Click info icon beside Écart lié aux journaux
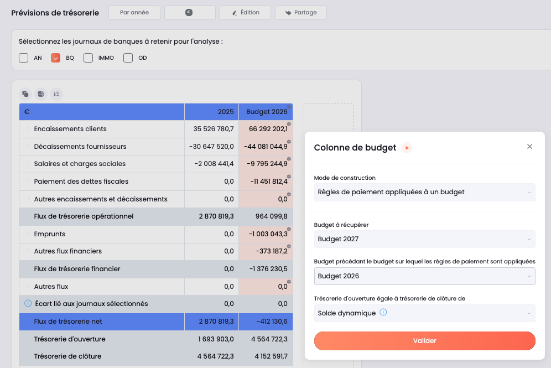The image size is (551, 368). click(28, 303)
